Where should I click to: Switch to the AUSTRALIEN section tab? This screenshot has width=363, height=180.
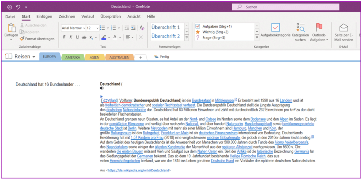coord(119,57)
